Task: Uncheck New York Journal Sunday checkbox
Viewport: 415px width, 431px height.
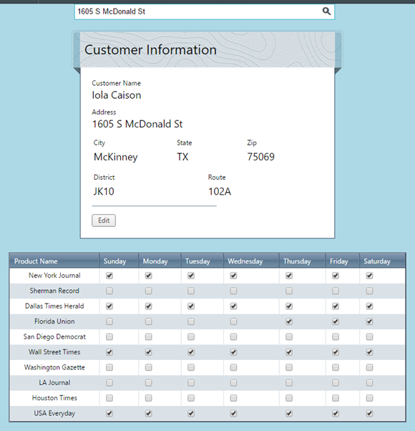Action: 109,276
